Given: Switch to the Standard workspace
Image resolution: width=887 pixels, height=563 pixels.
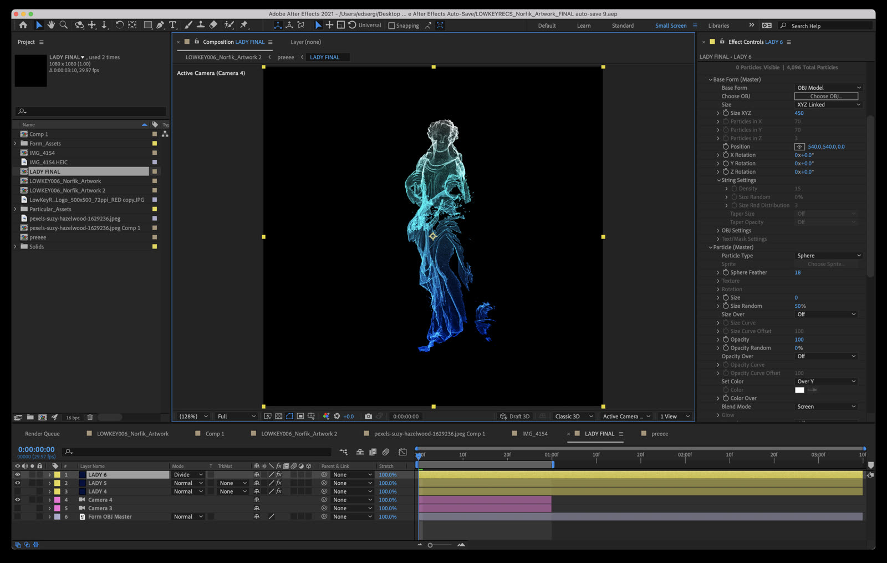Looking at the screenshot, I should (x=623, y=26).
